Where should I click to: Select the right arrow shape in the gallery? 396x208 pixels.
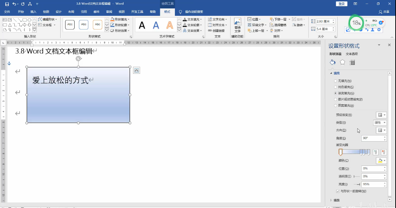click(x=25, y=25)
